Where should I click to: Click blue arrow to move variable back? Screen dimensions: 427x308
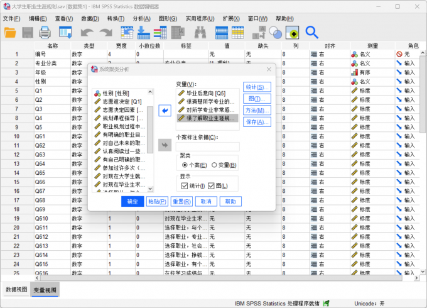tap(165, 111)
